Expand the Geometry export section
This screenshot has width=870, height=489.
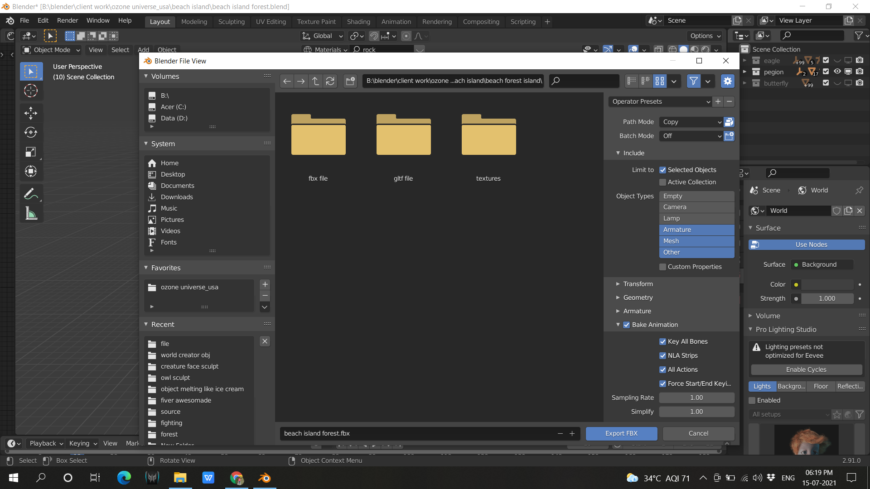638,297
